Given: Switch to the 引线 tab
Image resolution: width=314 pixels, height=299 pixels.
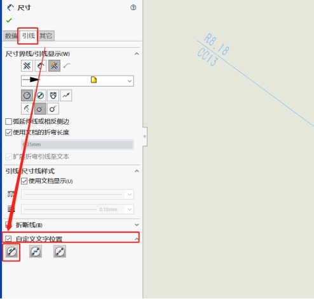Looking at the screenshot, I should pos(28,36).
